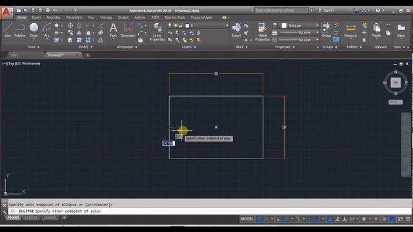Toggle drawing grid display in status bar
The image size is (413, 232).
(x=259, y=219)
